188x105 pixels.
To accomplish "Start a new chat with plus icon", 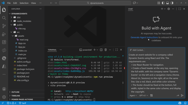I will pos(162,9).
